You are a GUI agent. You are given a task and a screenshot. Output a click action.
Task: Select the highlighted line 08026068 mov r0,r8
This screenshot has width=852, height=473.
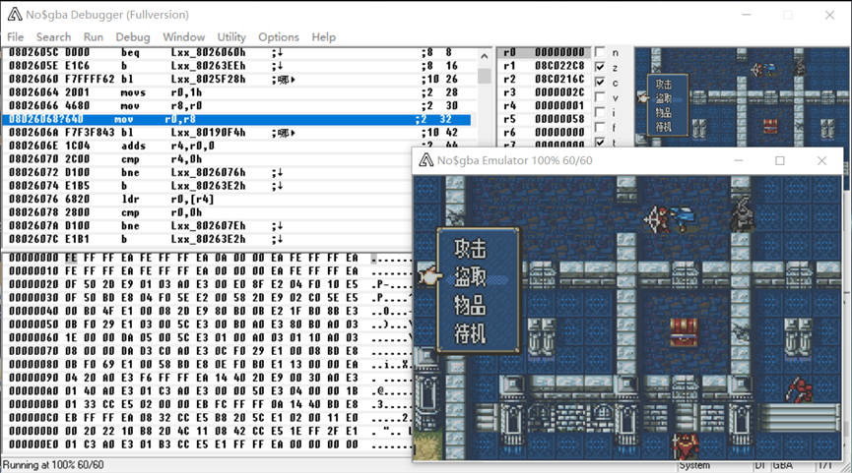pyautogui.click(x=237, y=119)
